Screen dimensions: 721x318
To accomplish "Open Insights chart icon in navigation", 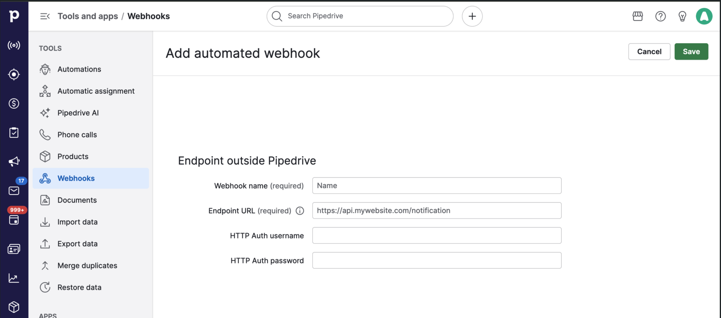I will pos(14,278).
